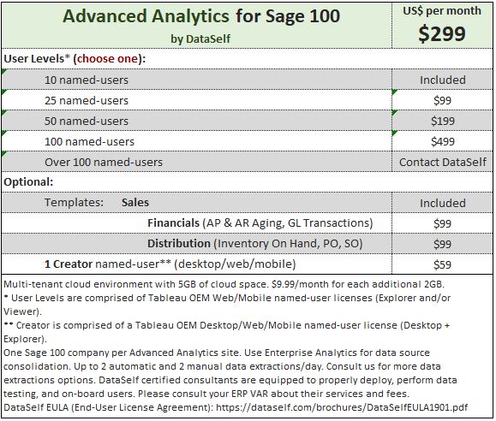496x421 pixels.
Task: Click the green comment marker on $499 cell
Action: pyautogui.click(x=394, y=133)
